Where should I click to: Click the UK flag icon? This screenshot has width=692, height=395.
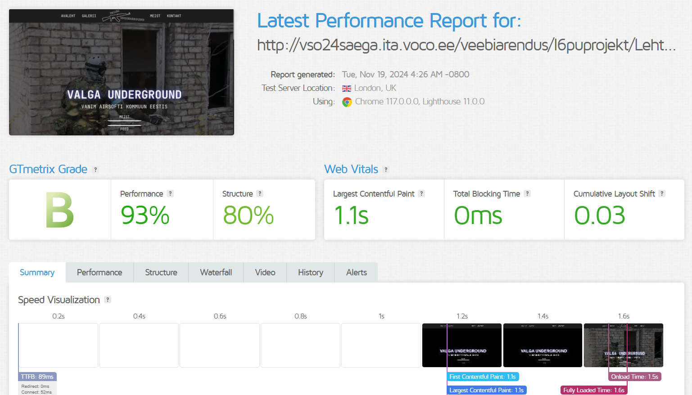pos(347,89)
